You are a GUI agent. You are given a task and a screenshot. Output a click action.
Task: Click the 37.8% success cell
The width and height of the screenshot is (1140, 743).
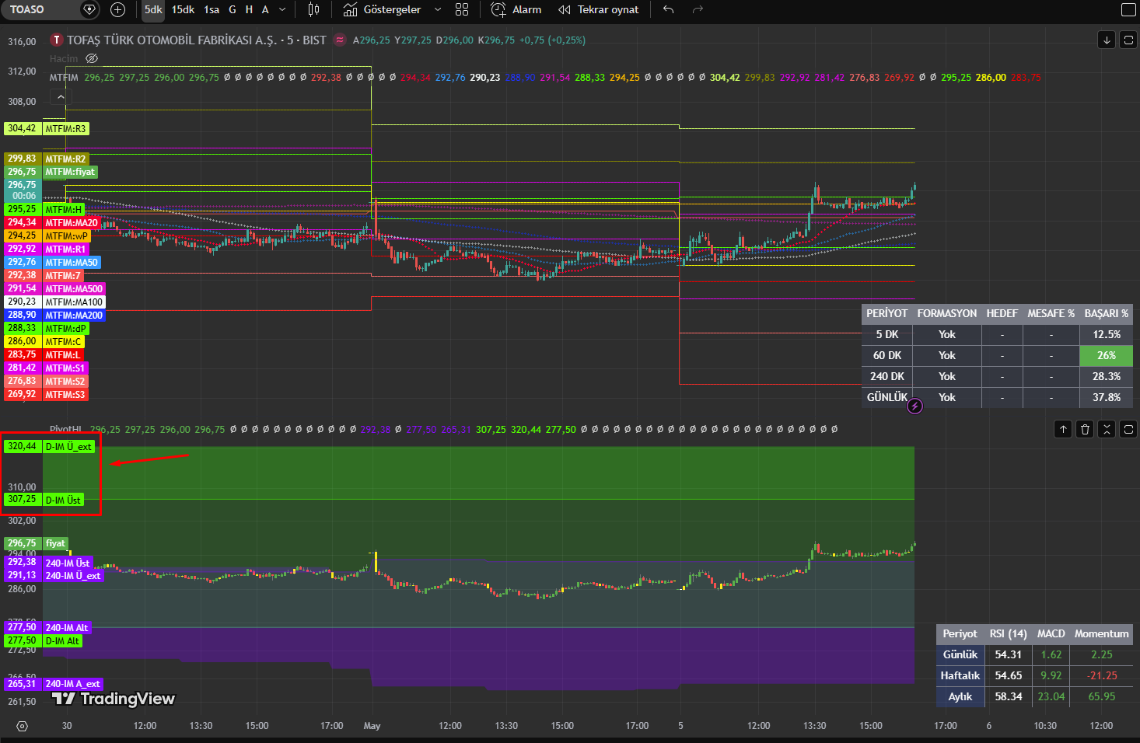point(1106,397)
